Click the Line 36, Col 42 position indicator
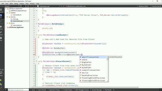The image size is (162, 91). click(156, 6)
